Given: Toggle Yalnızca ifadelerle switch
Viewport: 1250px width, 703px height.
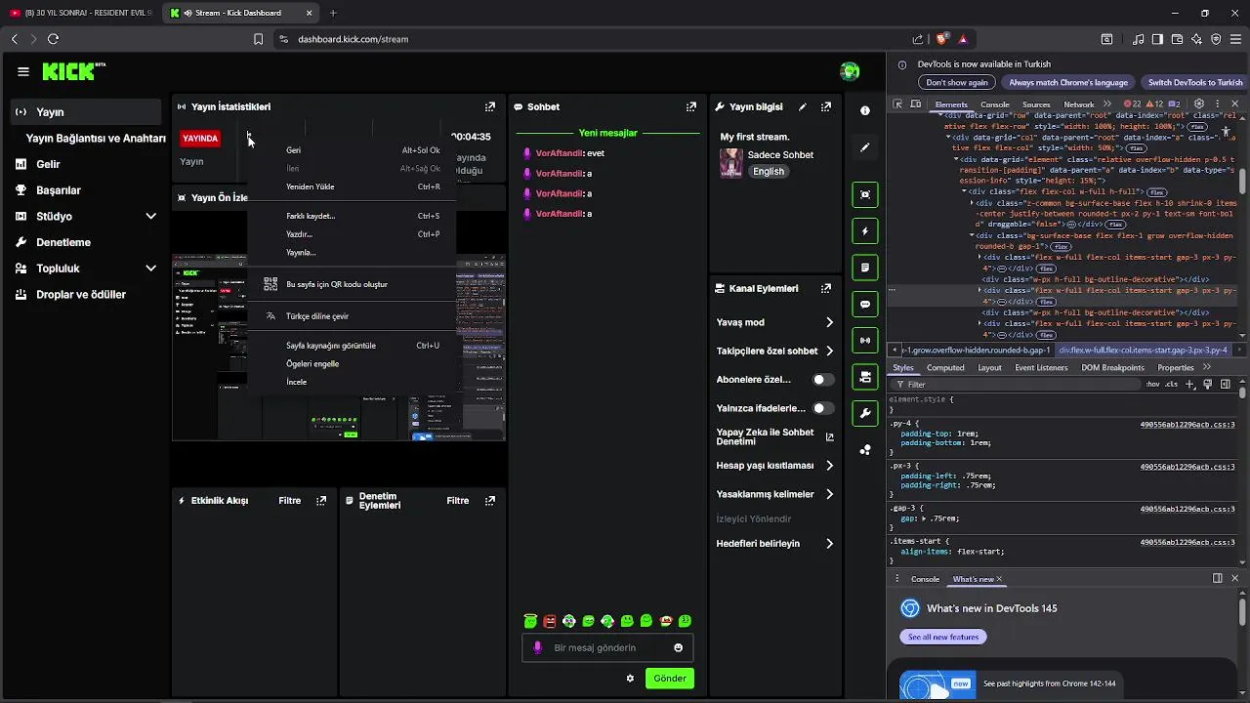Looking at the screenshot, I should coord(824,408).
